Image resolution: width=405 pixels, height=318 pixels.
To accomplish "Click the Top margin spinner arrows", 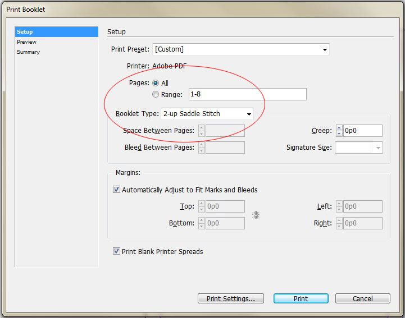I will click(202, 206).
